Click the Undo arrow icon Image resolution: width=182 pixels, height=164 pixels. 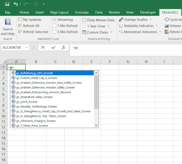pyautogui.click(x=16, y=4)
